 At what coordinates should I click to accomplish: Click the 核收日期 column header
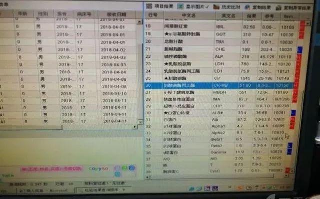pos(116,14)
